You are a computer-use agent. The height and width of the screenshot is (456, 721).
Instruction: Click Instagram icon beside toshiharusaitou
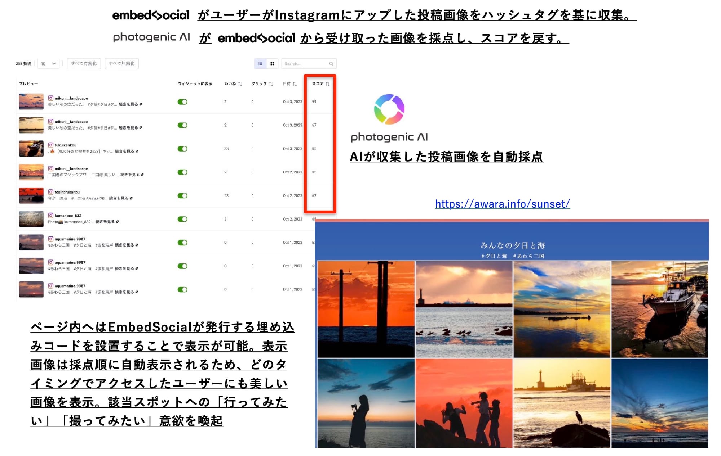[51, 192]
